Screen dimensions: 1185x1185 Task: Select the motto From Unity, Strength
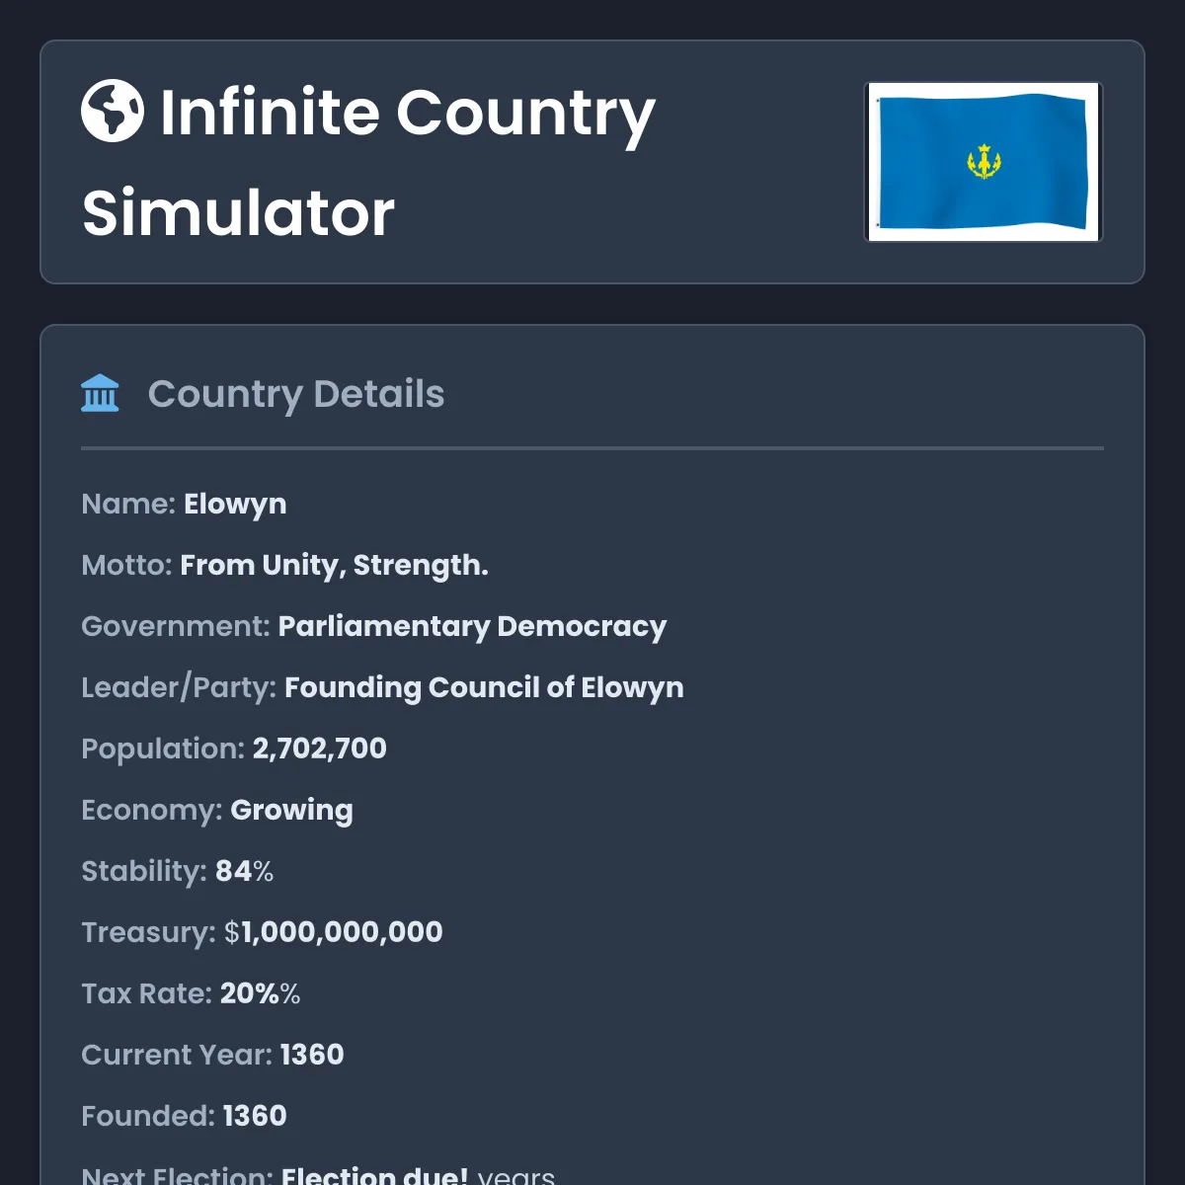(x=334, y=565)
